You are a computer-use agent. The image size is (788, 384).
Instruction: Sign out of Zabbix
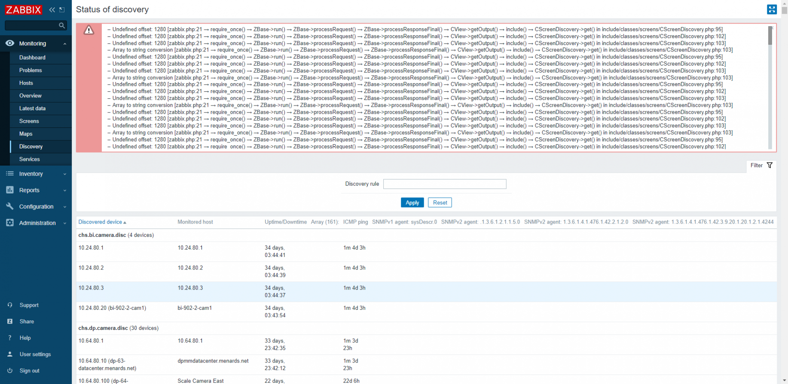(x=29, y=371)
